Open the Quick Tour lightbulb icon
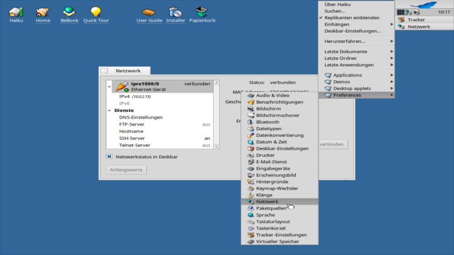This screenshot has width=454, height=255. [96, 15]
